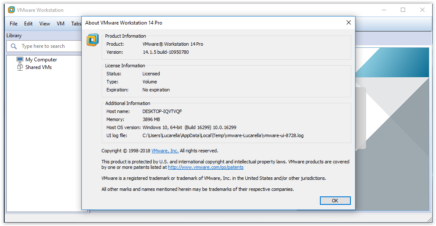436x226 pixels.
Task: Open the VM menu
Action: pyautogui.click(x=61, y=24)
